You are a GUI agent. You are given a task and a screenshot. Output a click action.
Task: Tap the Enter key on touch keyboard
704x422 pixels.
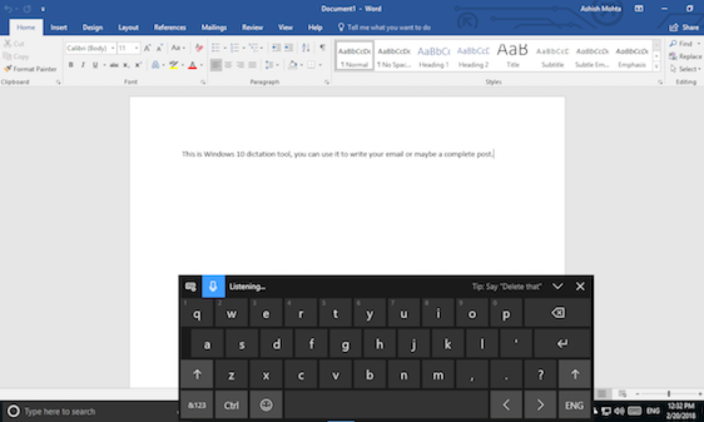point(563,344)
